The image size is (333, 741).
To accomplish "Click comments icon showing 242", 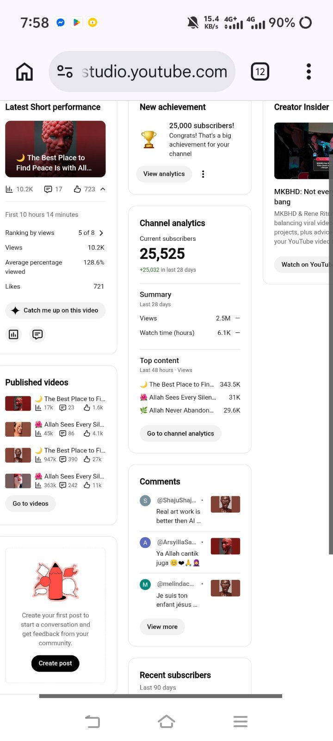I will [x=63, y=485].
